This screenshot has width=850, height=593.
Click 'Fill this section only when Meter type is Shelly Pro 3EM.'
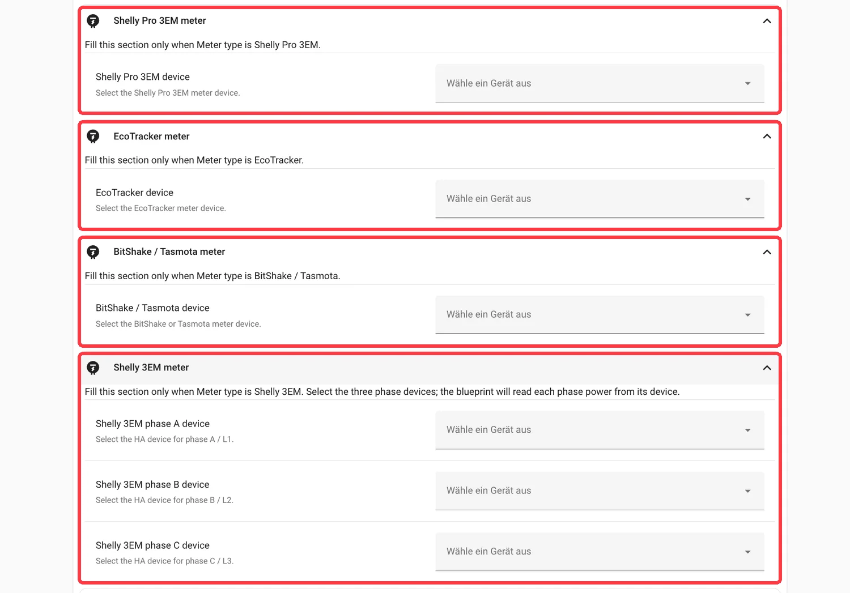(x=203, y=45)
